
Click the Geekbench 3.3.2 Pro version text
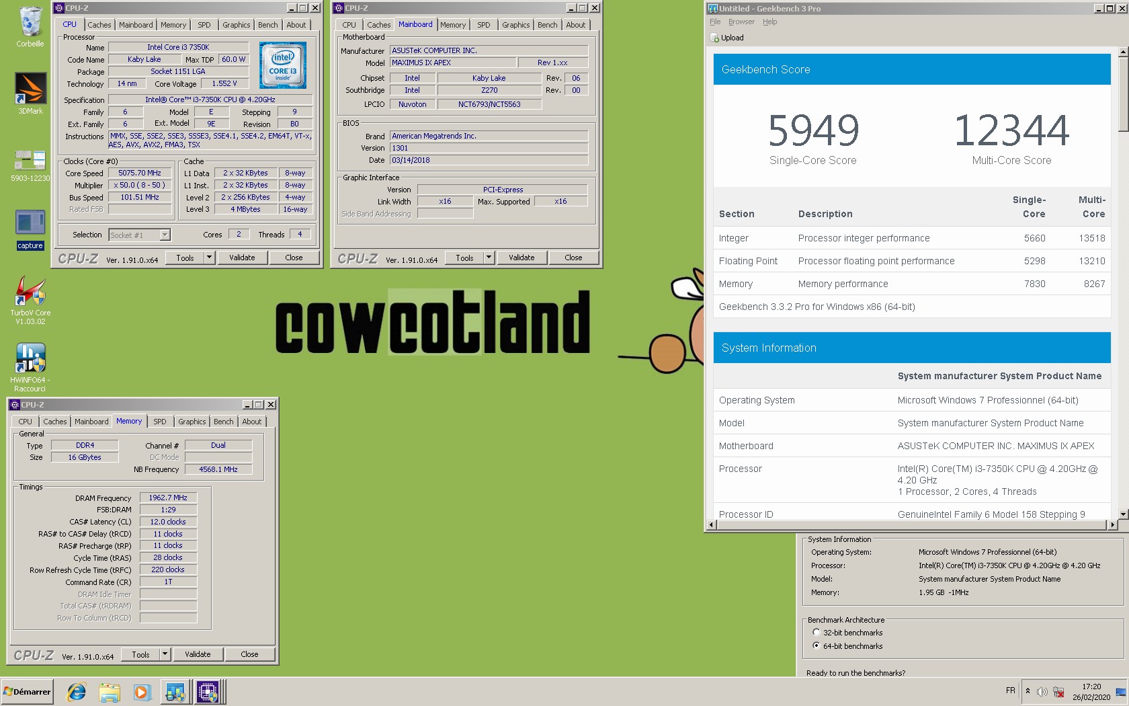(x=817, y=307)
